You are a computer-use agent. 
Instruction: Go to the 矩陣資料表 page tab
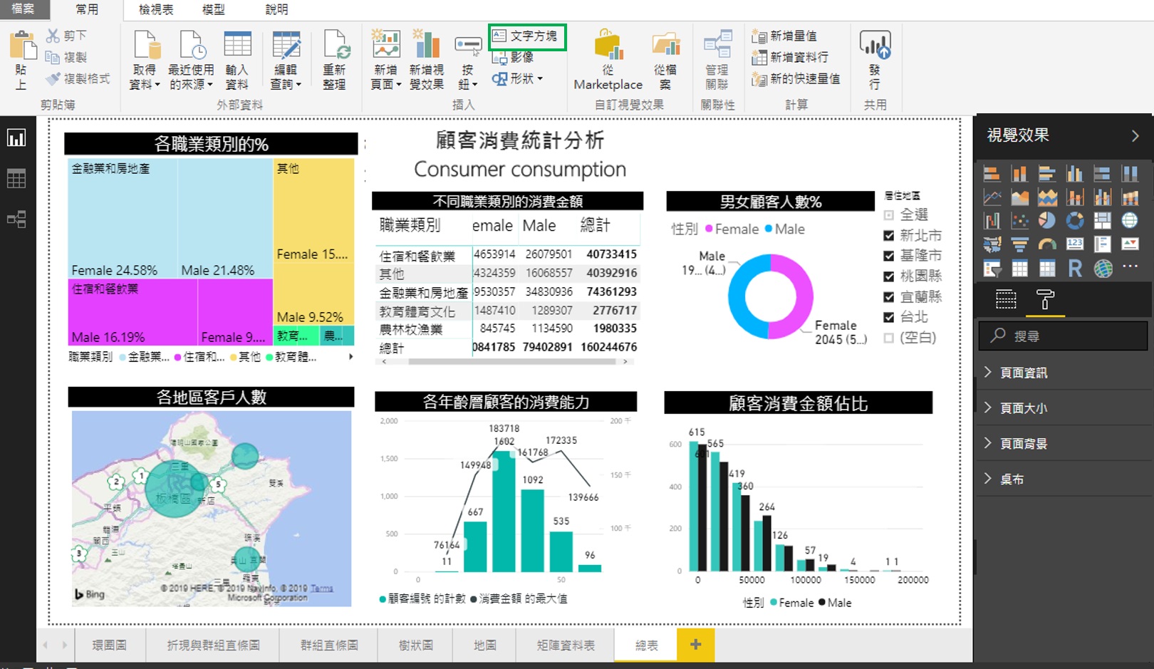click(x=566, y=645)
